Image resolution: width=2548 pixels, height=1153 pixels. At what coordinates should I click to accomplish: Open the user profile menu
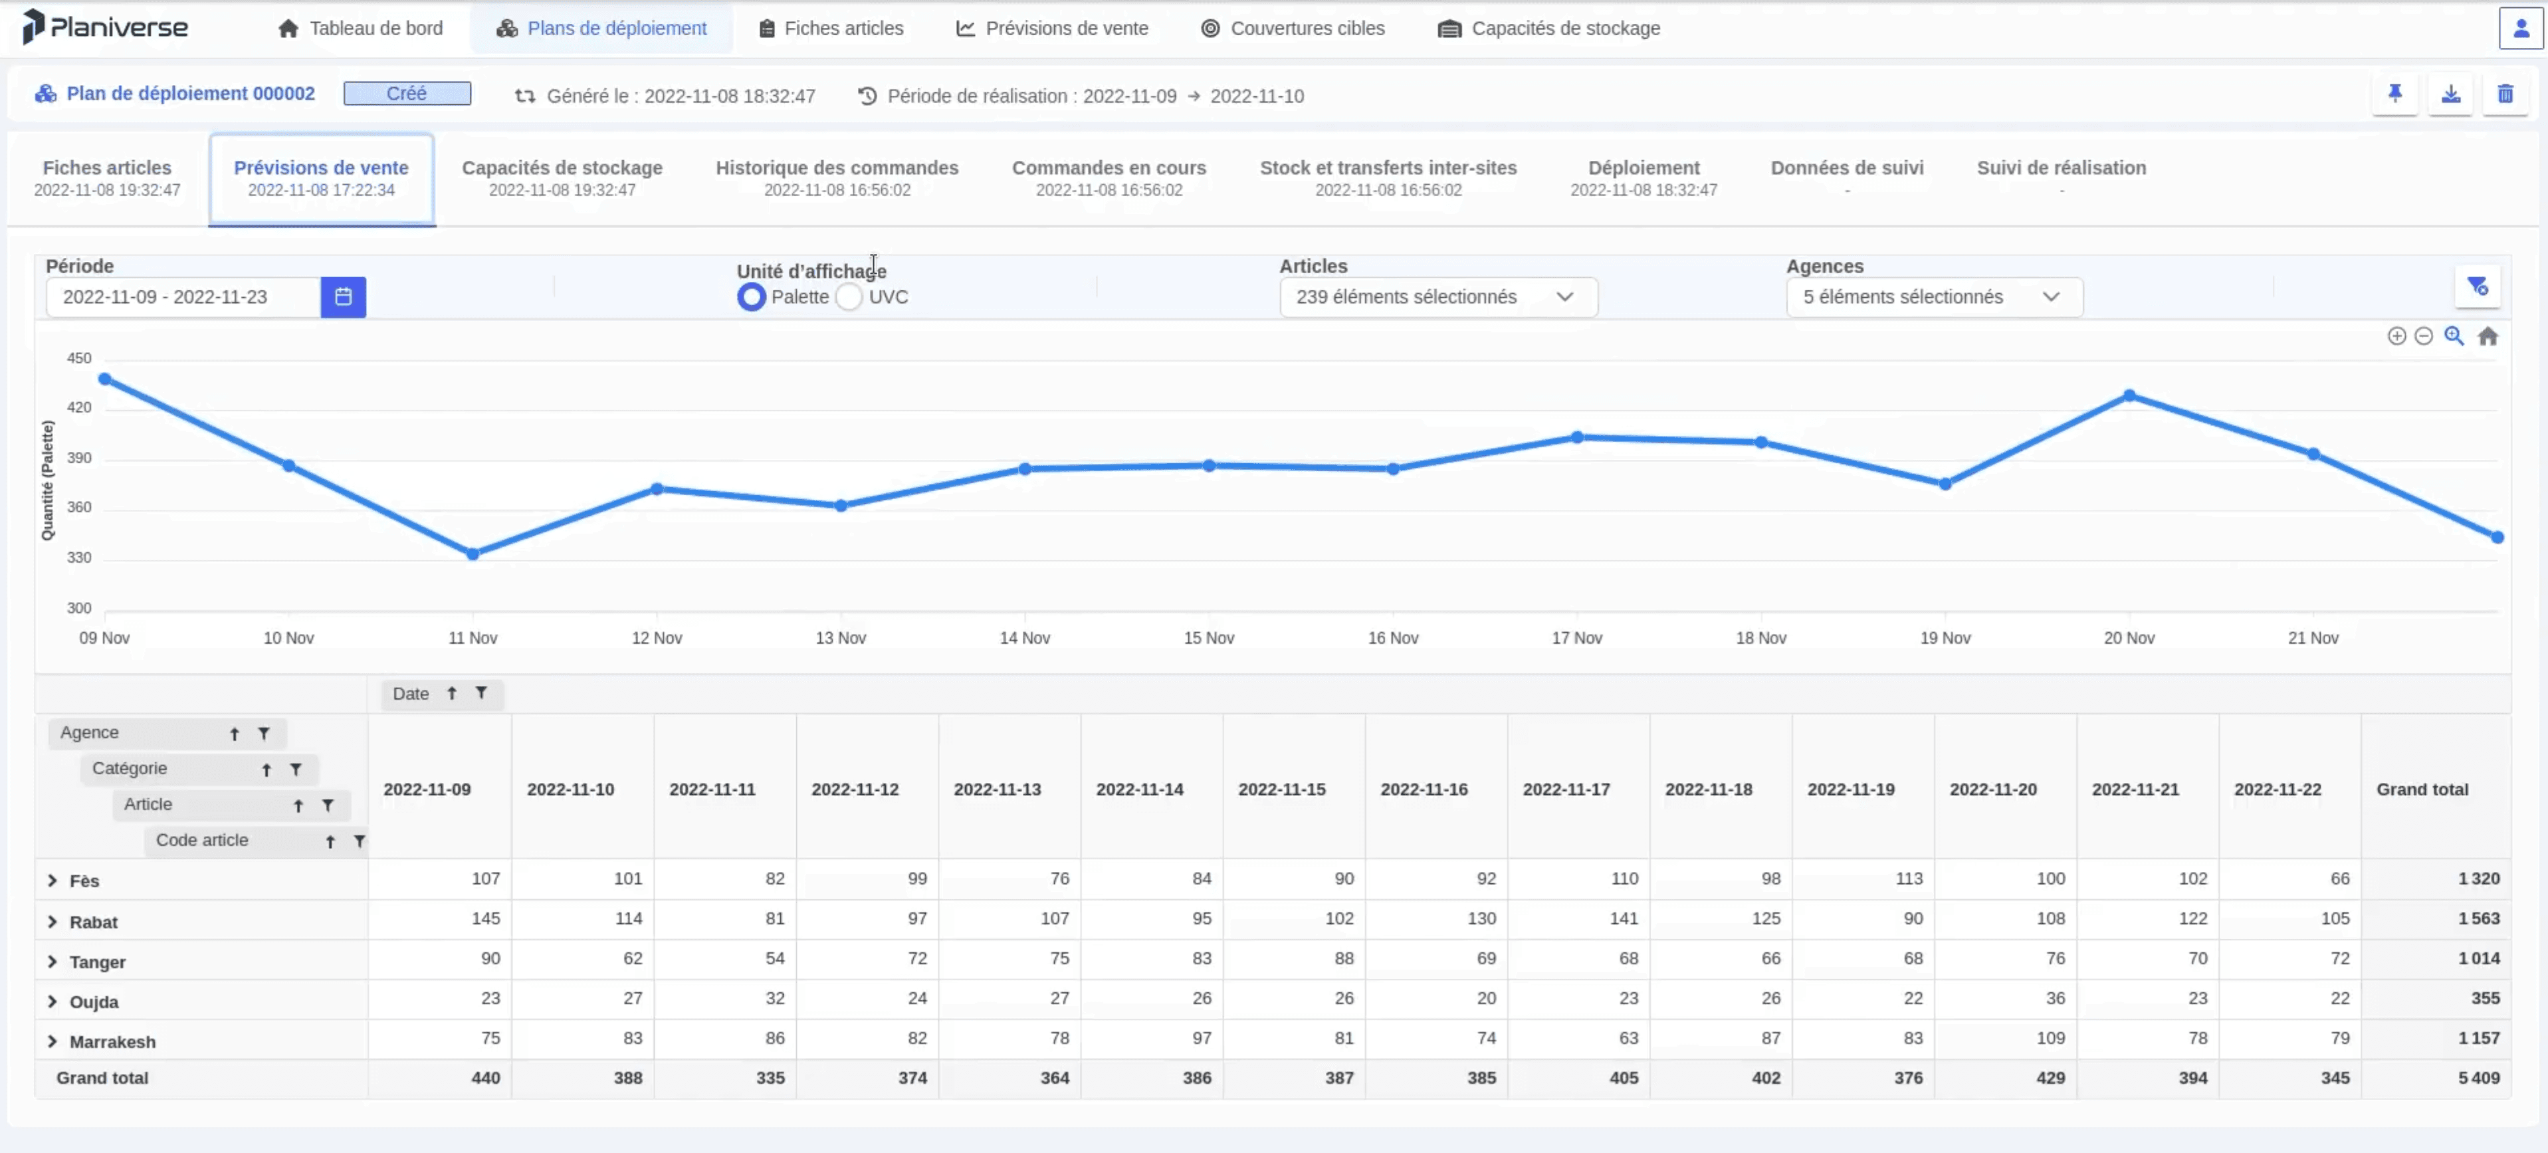point(2520,28)
